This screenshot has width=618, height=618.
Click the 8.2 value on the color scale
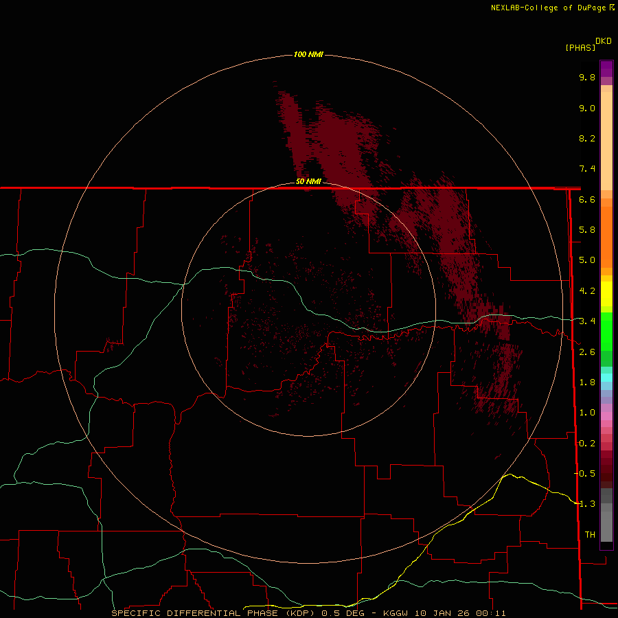coord(587,138)
